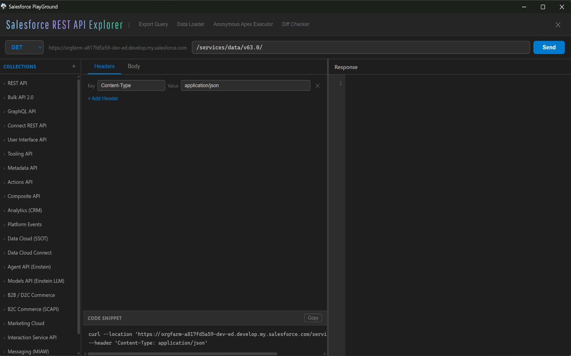Click the header Value field application/json

point(245,85)
